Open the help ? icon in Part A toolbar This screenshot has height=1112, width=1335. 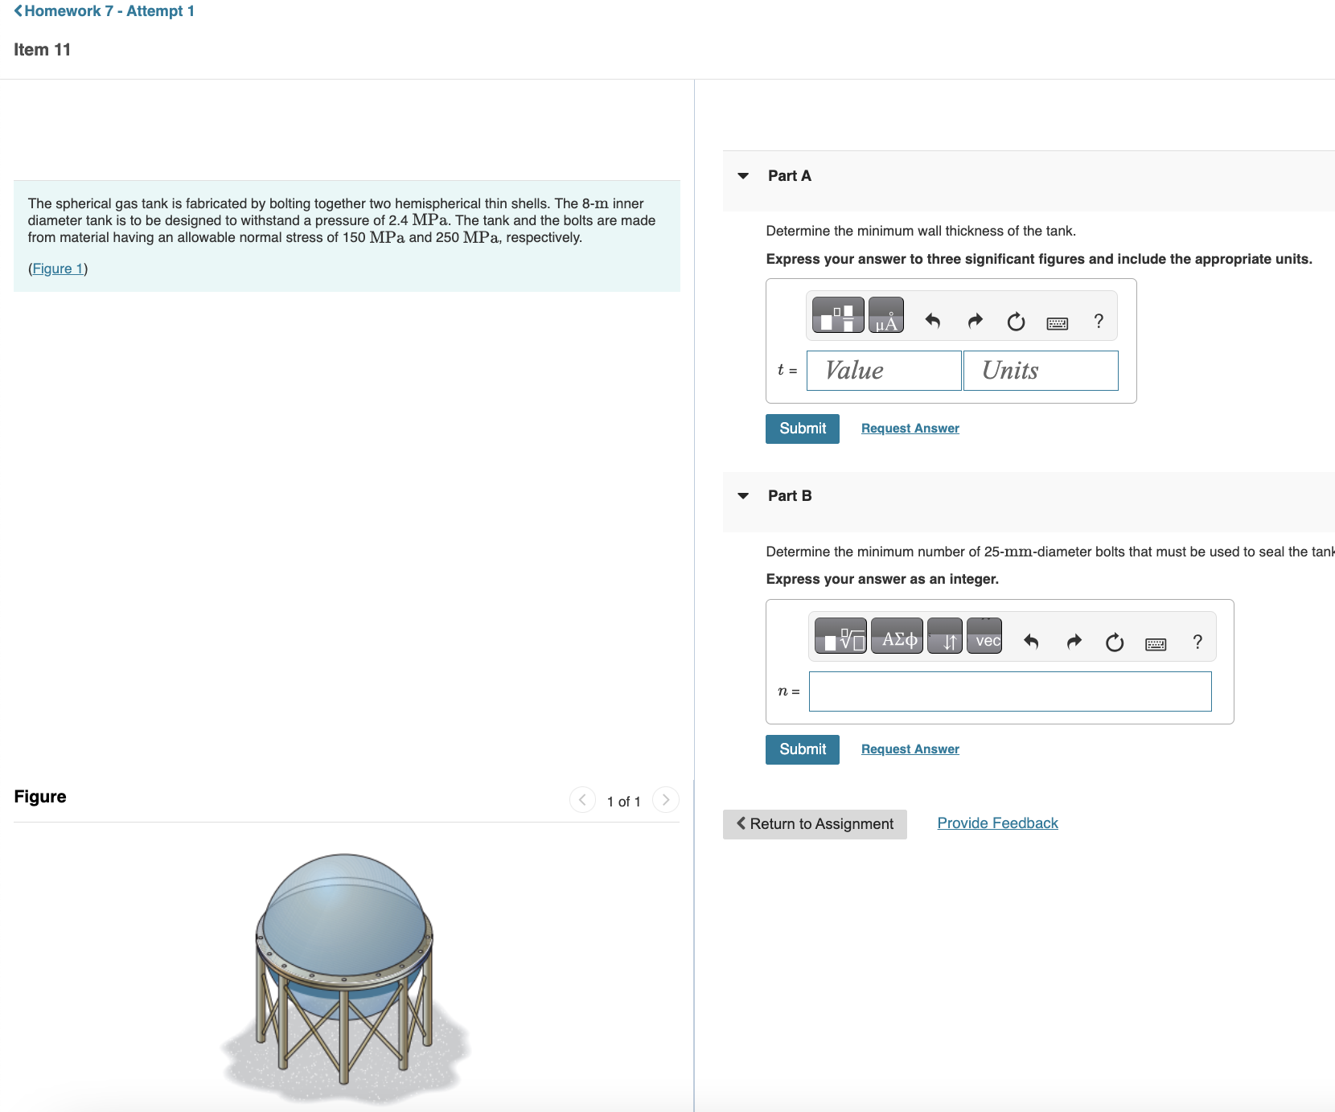pyautogui.click(x=1098, y=321)
